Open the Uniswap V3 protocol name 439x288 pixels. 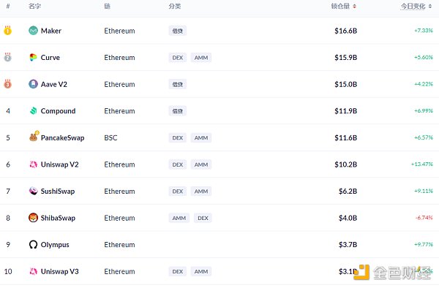[x=60, y=271]
